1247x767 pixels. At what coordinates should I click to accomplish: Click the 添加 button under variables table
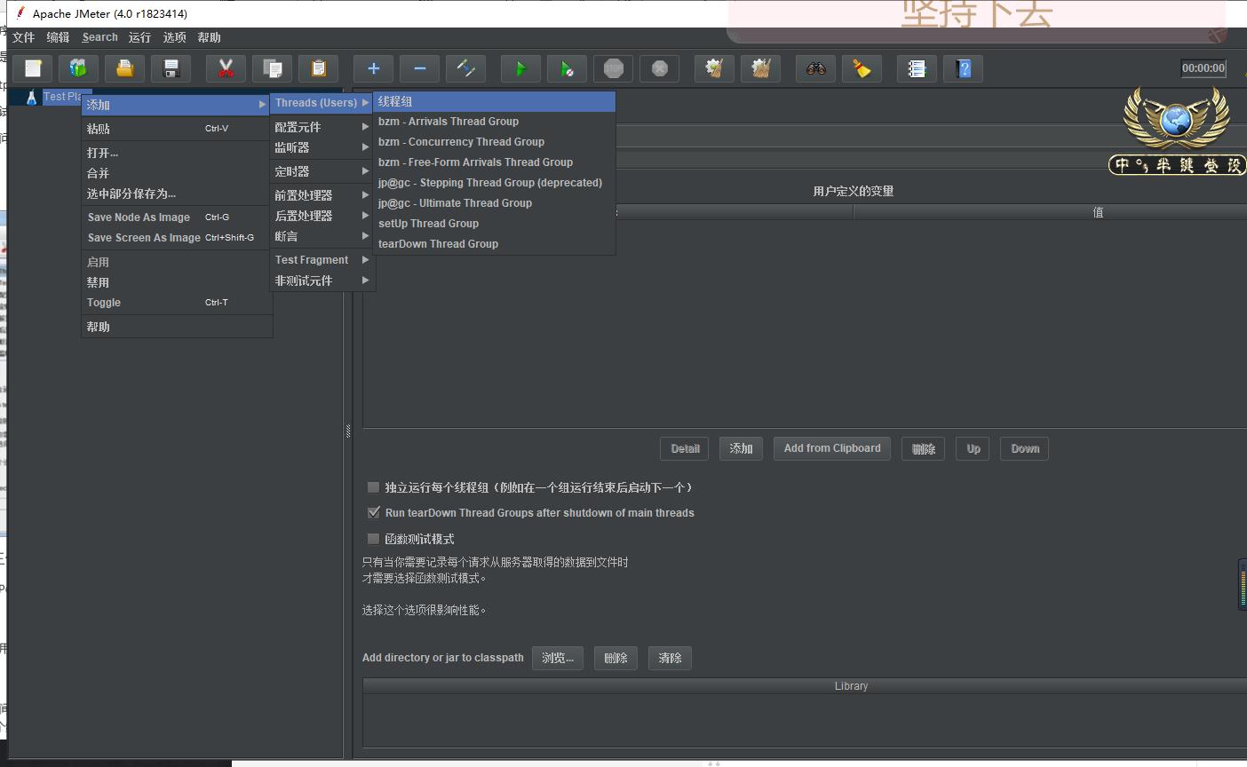coord(742,448)
